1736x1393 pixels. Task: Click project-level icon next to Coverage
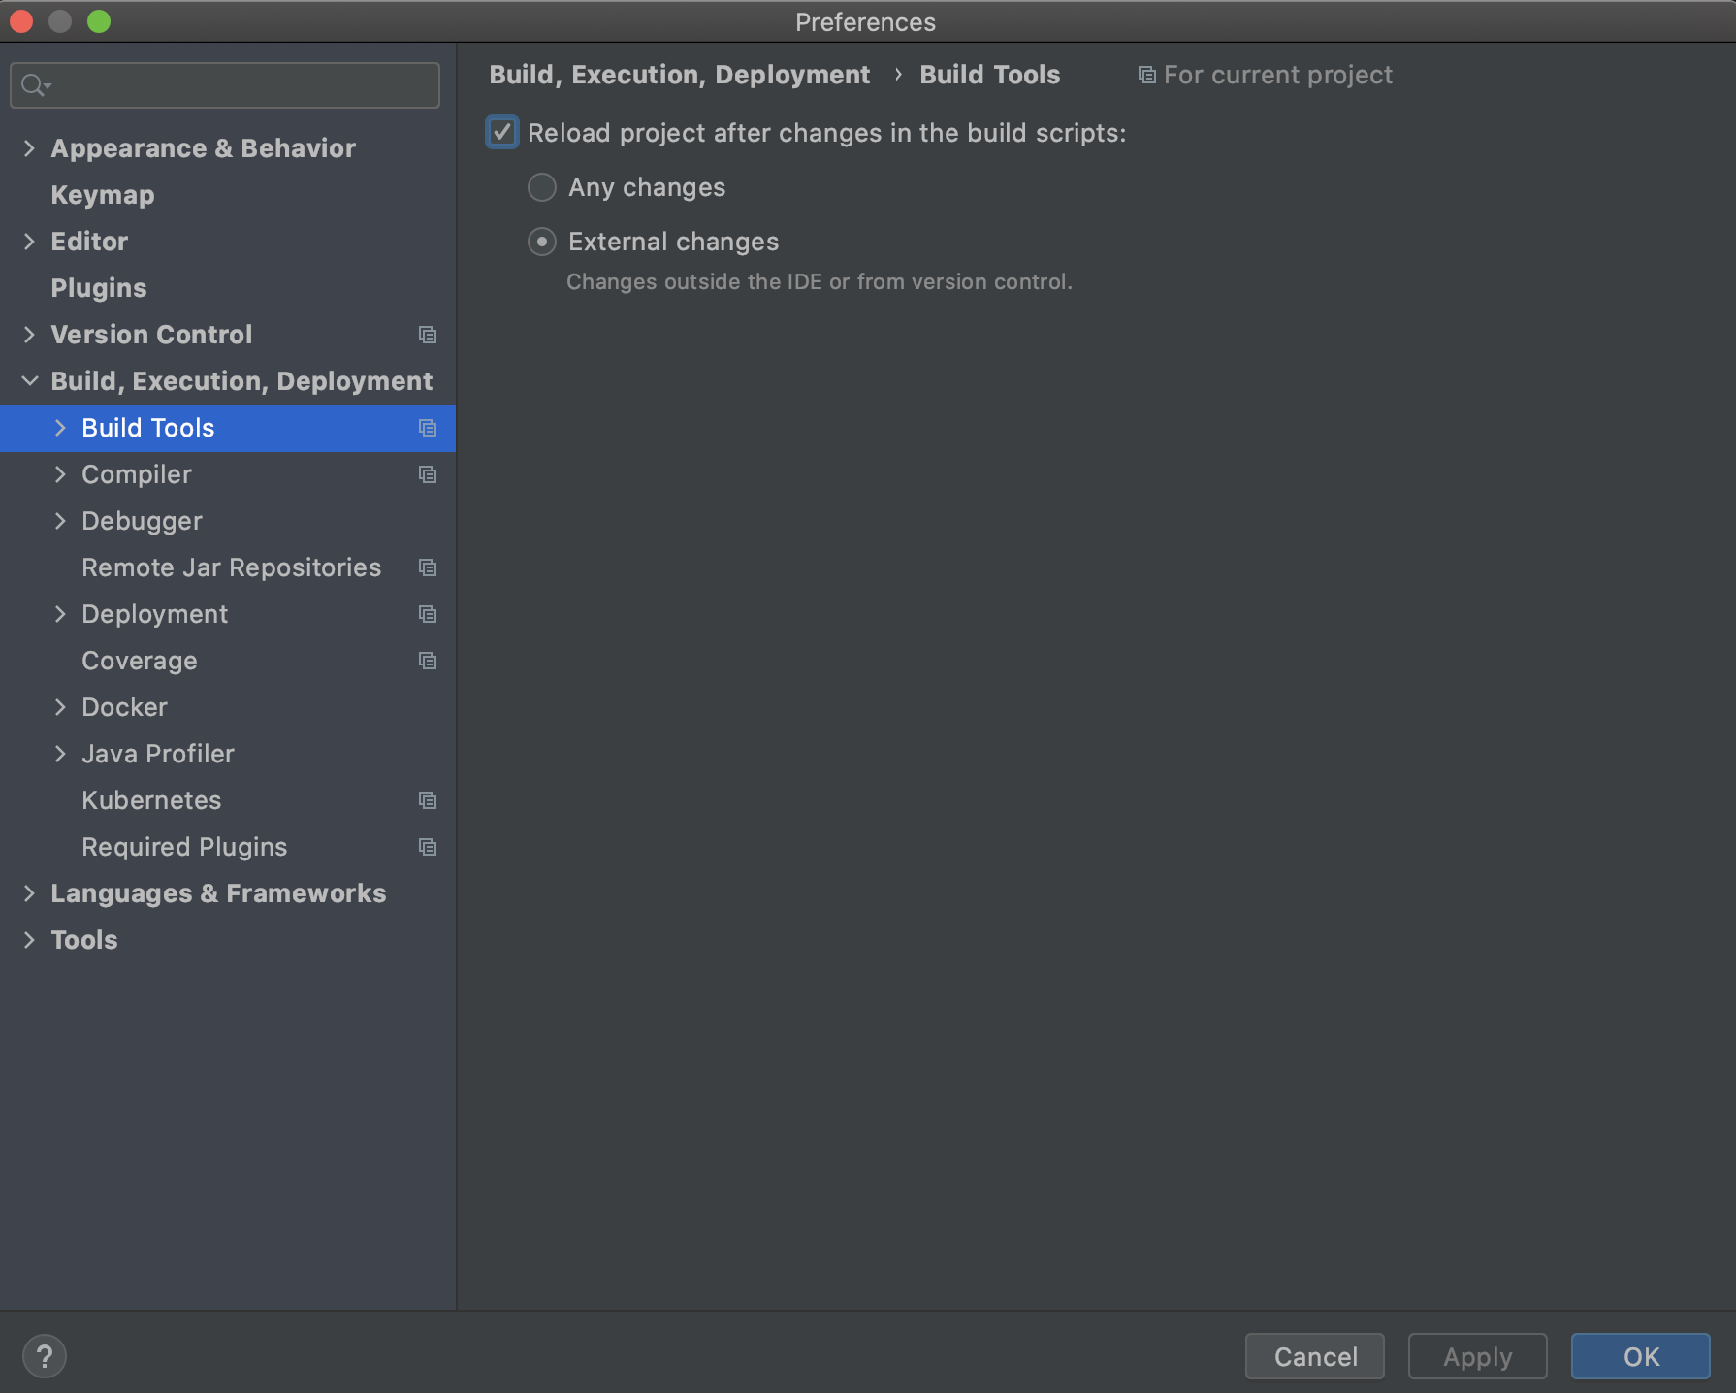tap(428, 661)
